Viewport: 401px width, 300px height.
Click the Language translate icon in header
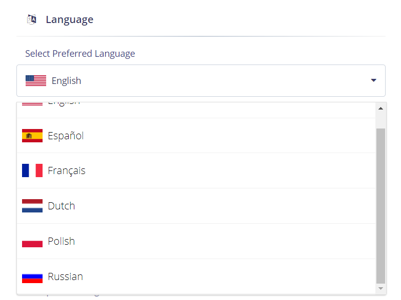click(x=32, y=19)
